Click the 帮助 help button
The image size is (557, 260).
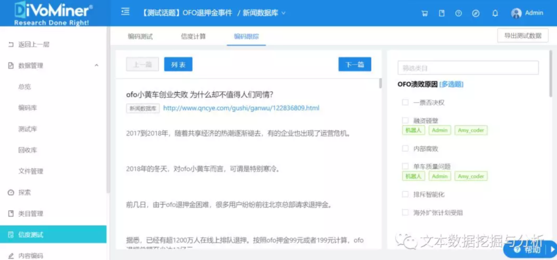[528, 250]
